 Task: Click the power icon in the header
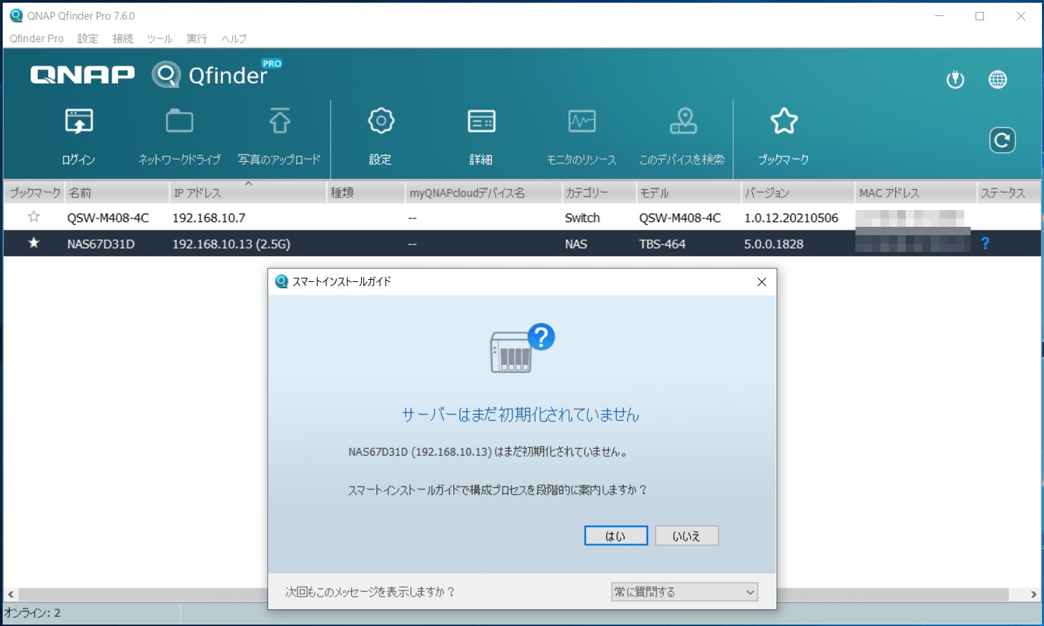pos(955,80)
